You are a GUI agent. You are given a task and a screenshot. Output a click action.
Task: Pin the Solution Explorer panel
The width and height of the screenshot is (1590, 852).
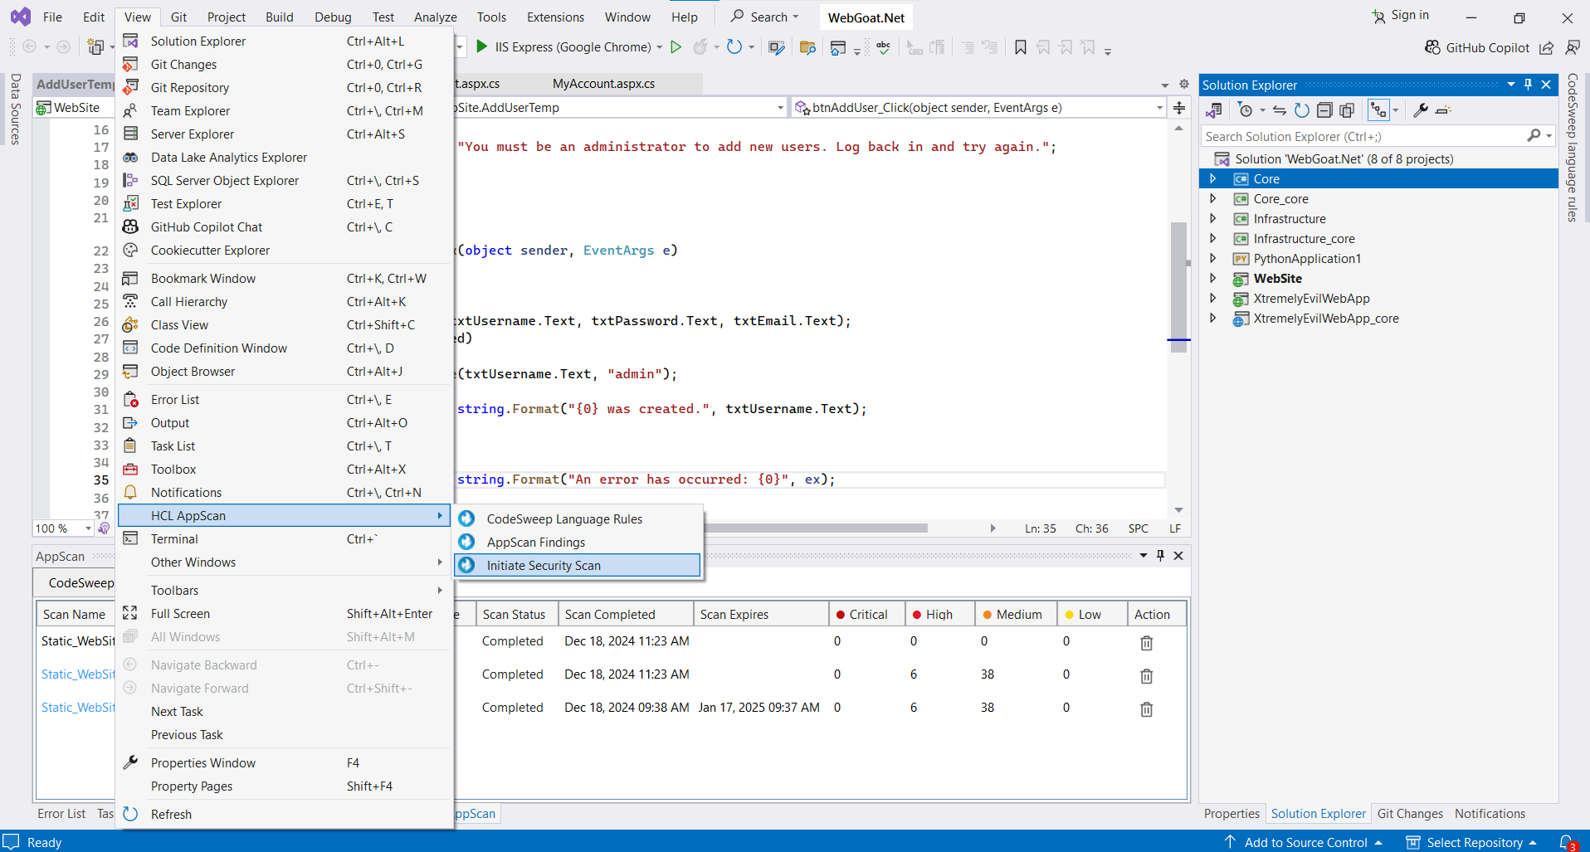pyautogui.click(x=1528, y=85)
